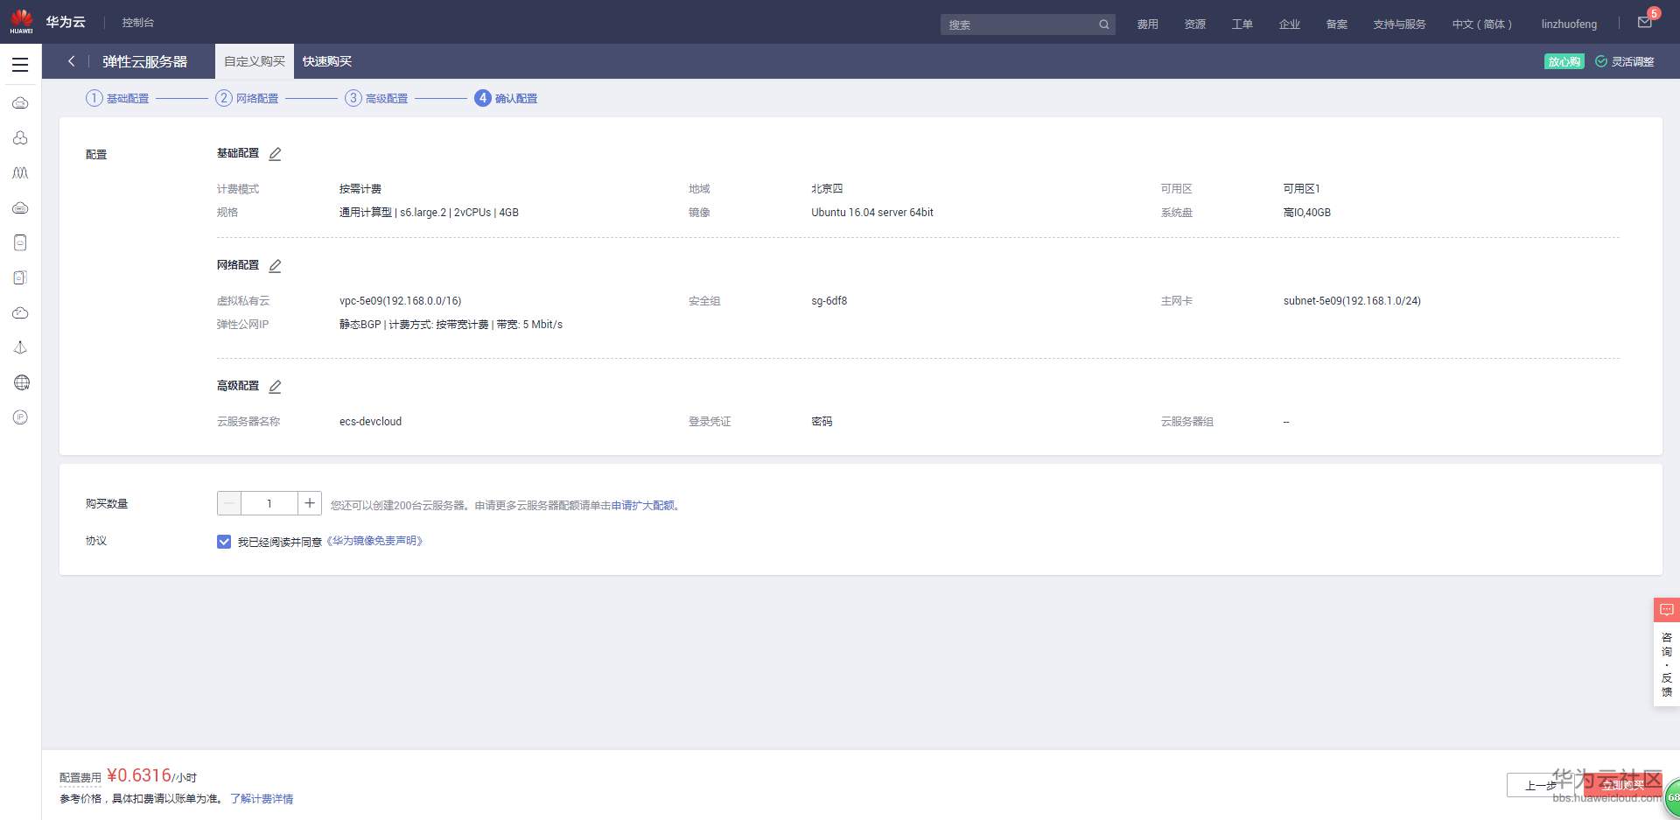
Task: Click the search magnifier icon
Action: [x=1104, y=25]
